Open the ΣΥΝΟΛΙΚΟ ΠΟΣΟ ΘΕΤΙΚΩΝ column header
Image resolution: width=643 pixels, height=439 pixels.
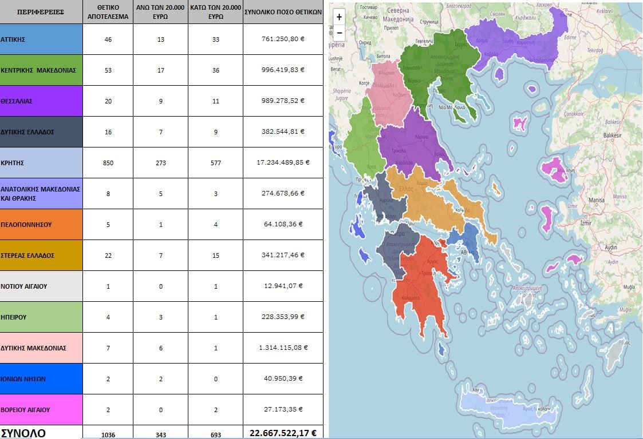click(282, 11)
